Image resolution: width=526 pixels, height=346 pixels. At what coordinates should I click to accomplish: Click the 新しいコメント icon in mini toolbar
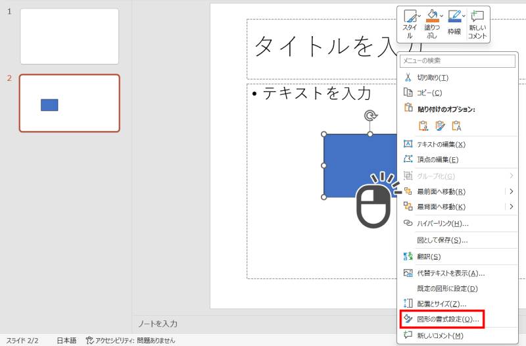click(477, 16)
